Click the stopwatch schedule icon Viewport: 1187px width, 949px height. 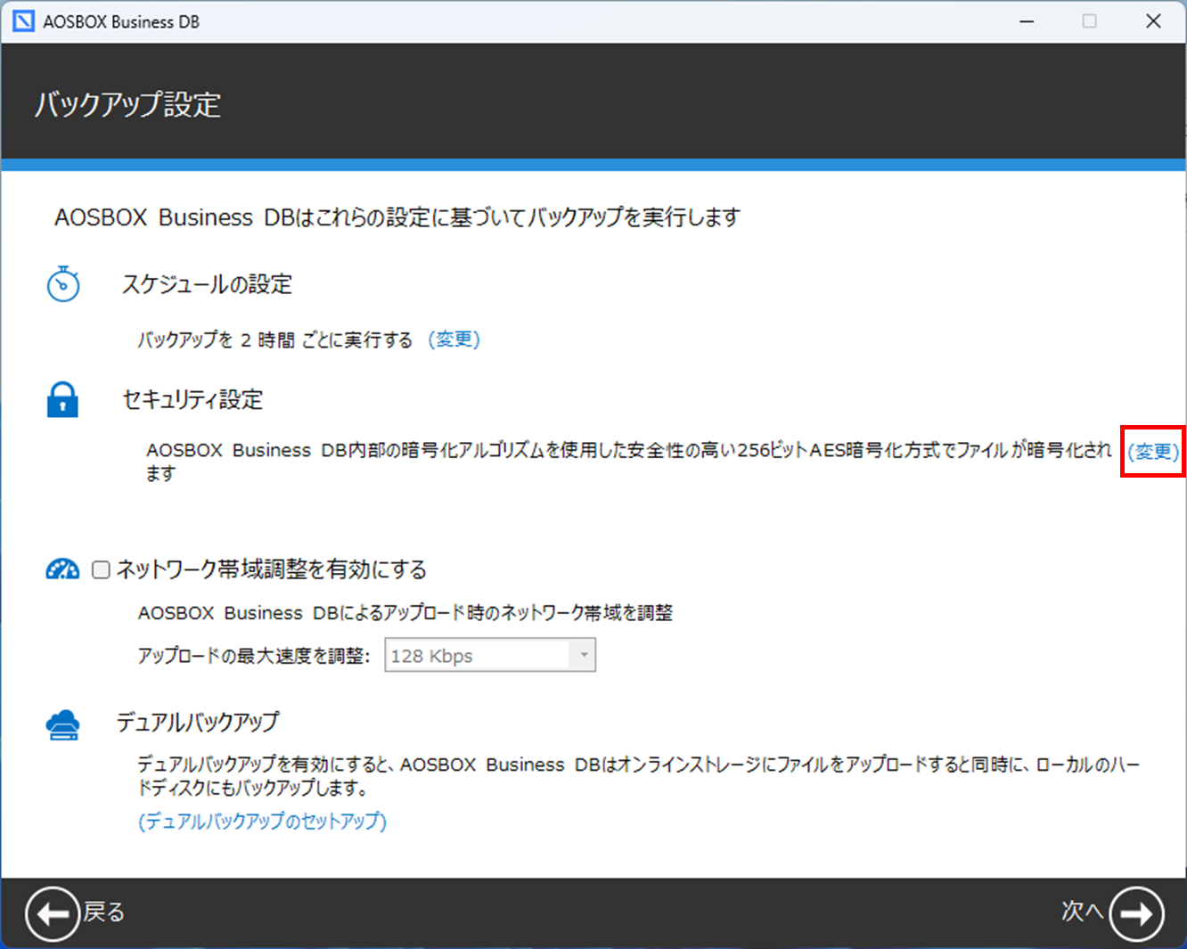(x=63, y=284)
